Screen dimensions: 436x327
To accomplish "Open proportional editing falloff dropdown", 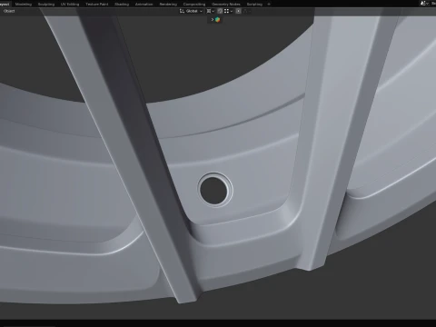I will point(246,11).
